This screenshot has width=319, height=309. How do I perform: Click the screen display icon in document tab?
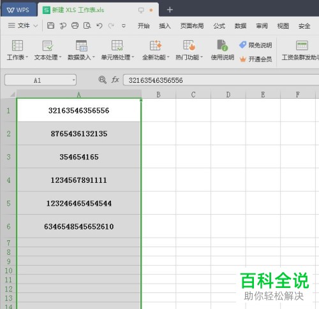pos(141,10)
